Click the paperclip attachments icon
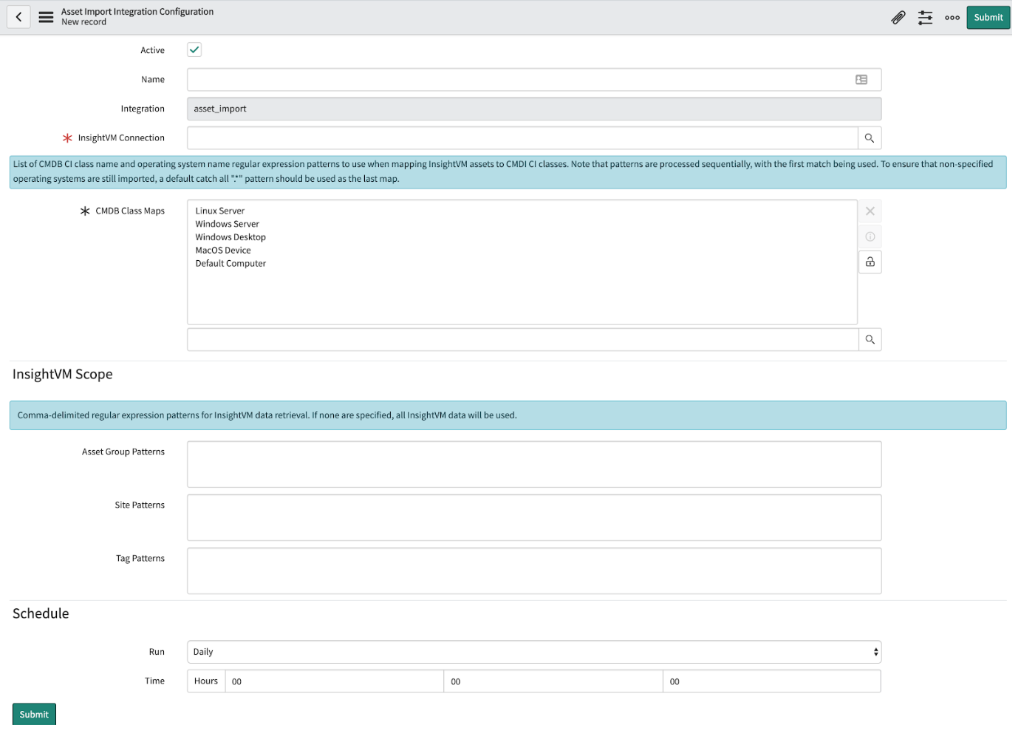 tap(898, 18)
